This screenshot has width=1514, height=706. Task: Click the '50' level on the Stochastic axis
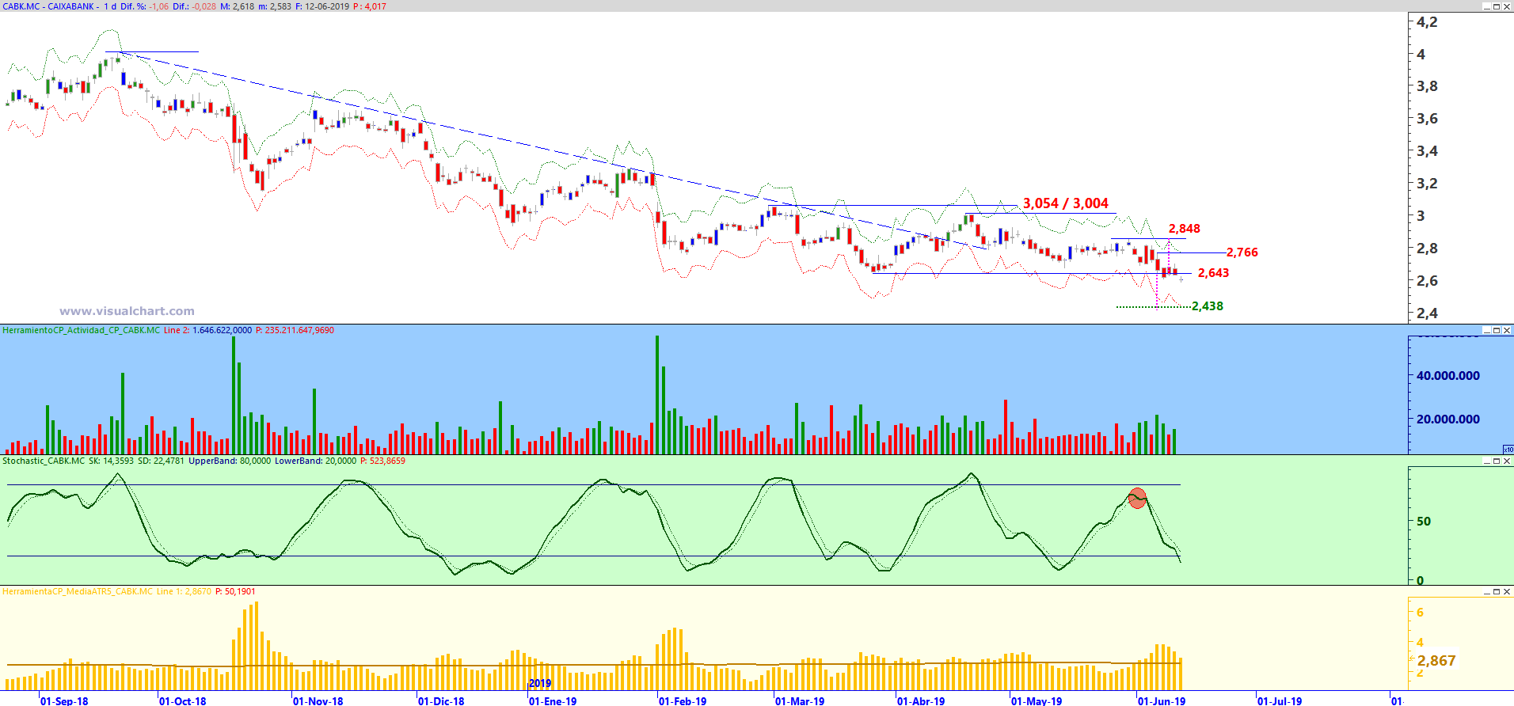click(x=1424, y=522)
